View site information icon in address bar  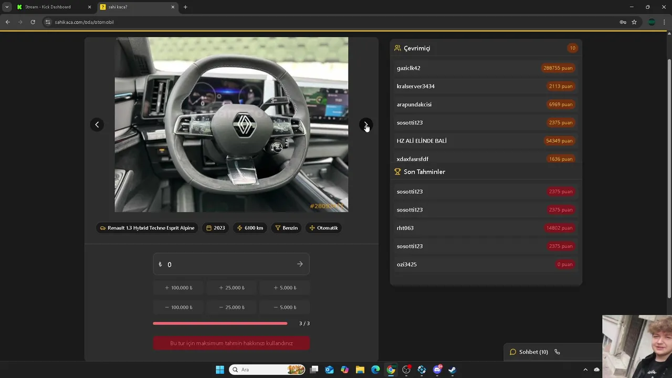[48, 22]
